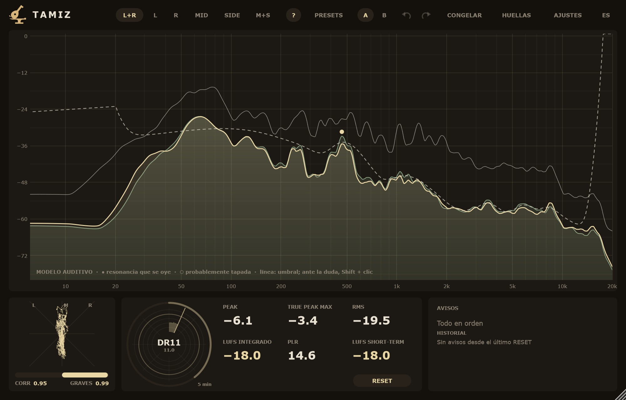Select the MID channel view
Viewport: 626px width, 400px height.
point(201,15)
